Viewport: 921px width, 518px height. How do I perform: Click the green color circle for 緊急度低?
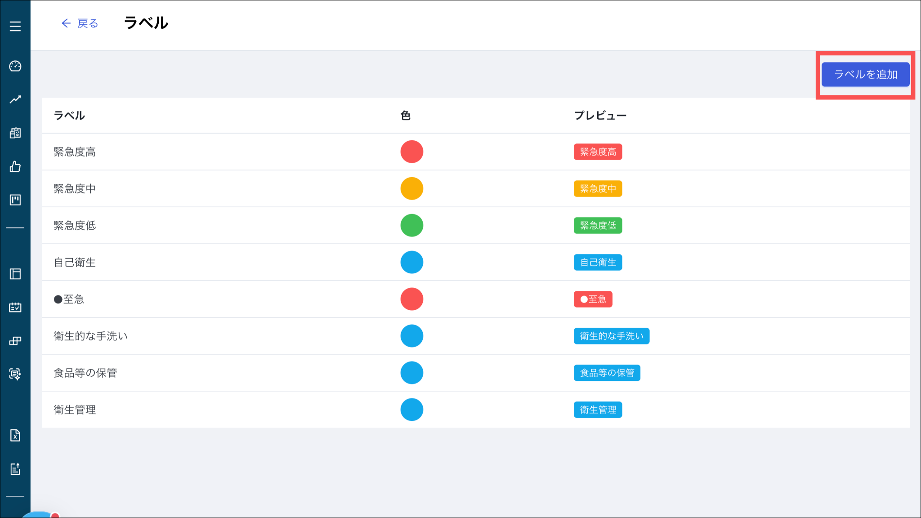point(411,225)
